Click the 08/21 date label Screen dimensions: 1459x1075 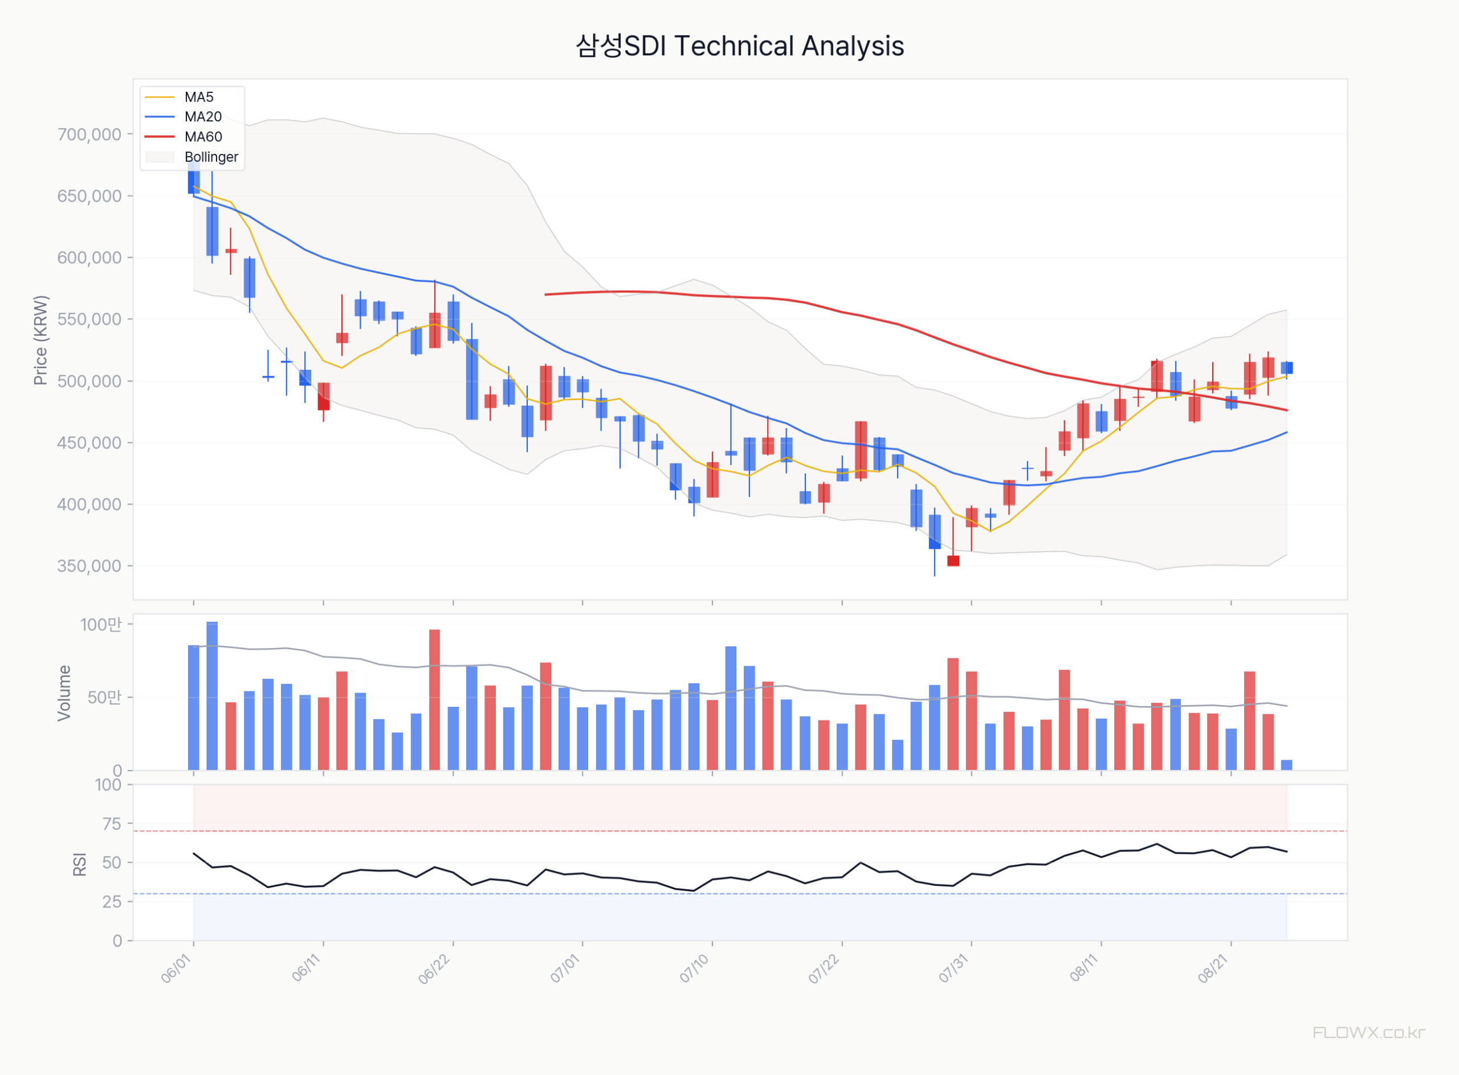1213,968
